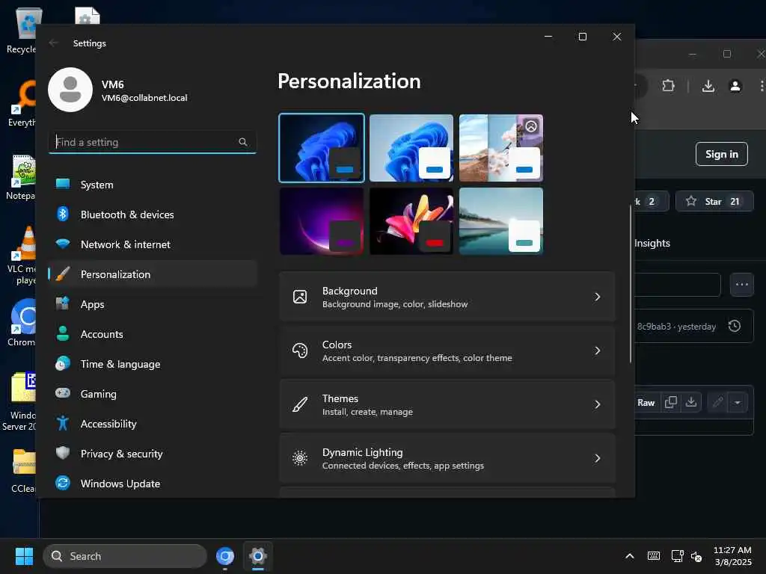Expand the Colors settings row chevron
Image resolution: width=766 pixels, height=574 pixels.
pos(598,351)
